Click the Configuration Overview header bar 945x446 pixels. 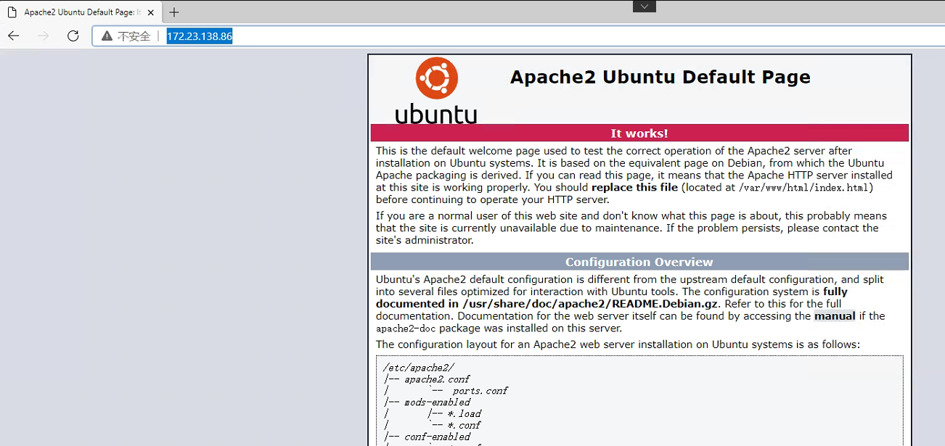639,261
